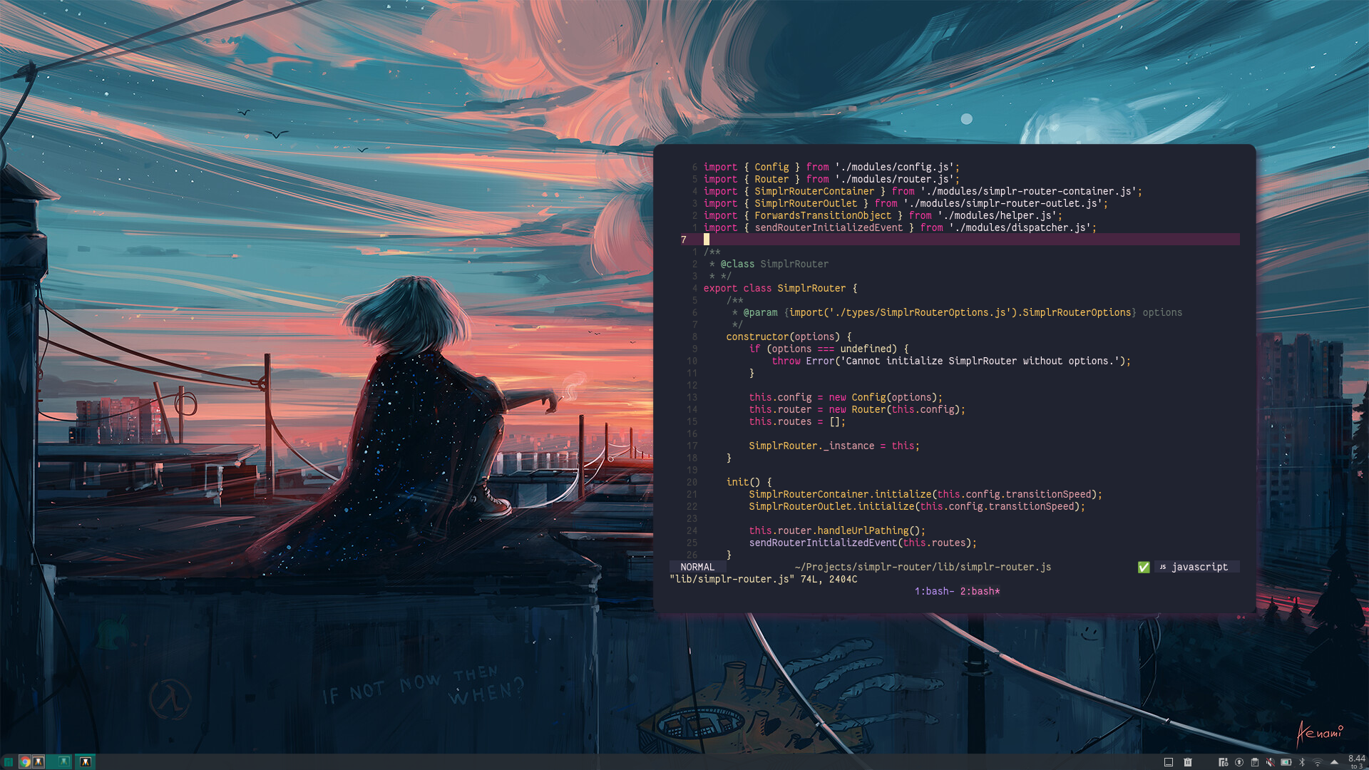The image size is (1369, 770).
Task: Click the system updates tray icon
Action: 1239,762
